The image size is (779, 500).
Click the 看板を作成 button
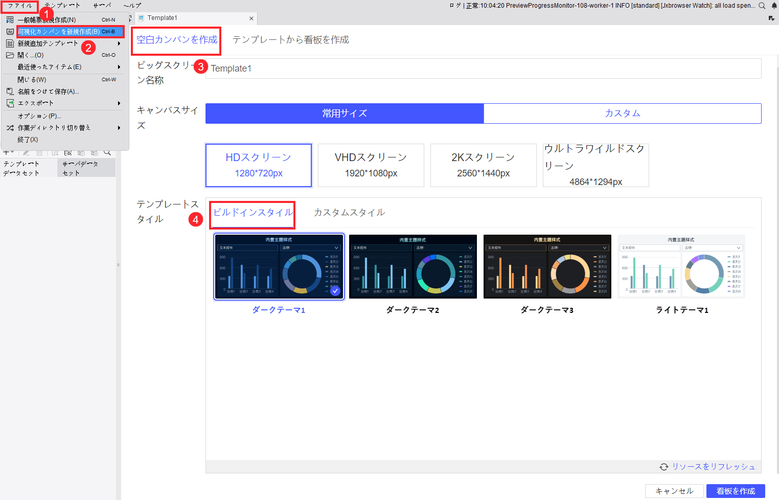tap(736, 491)
